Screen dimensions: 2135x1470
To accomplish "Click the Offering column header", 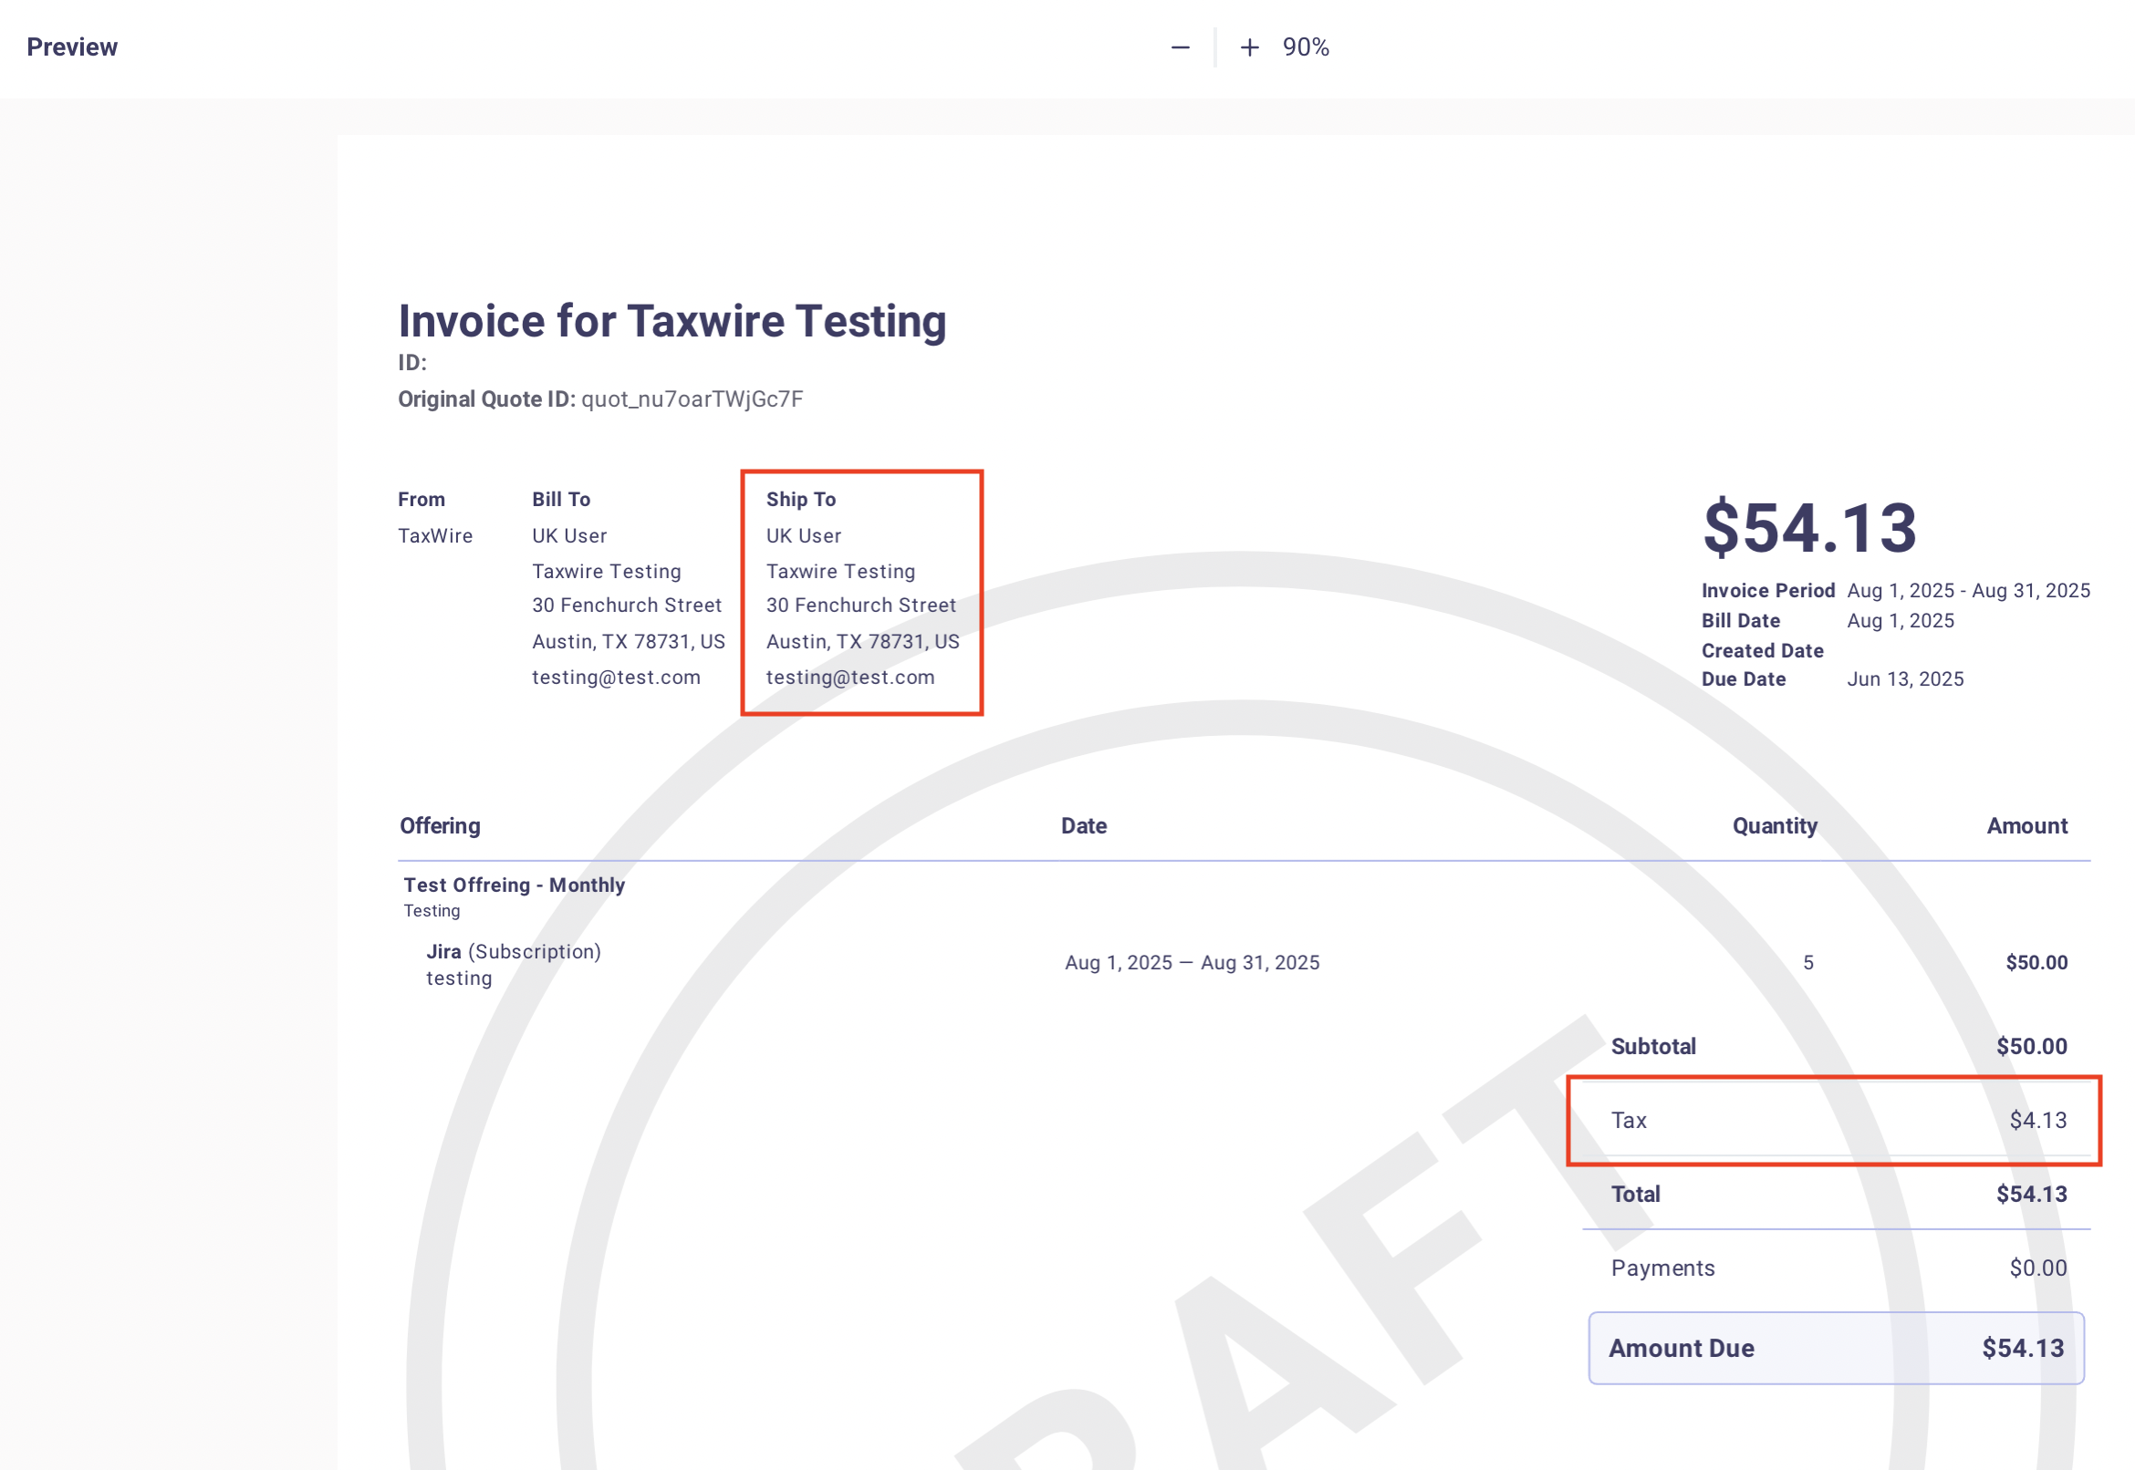I will coord(440,825).
